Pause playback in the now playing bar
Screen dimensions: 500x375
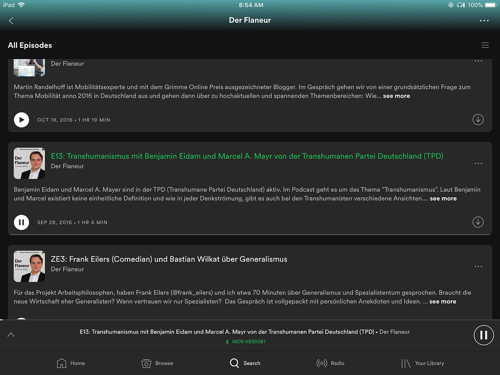[483, 335]
